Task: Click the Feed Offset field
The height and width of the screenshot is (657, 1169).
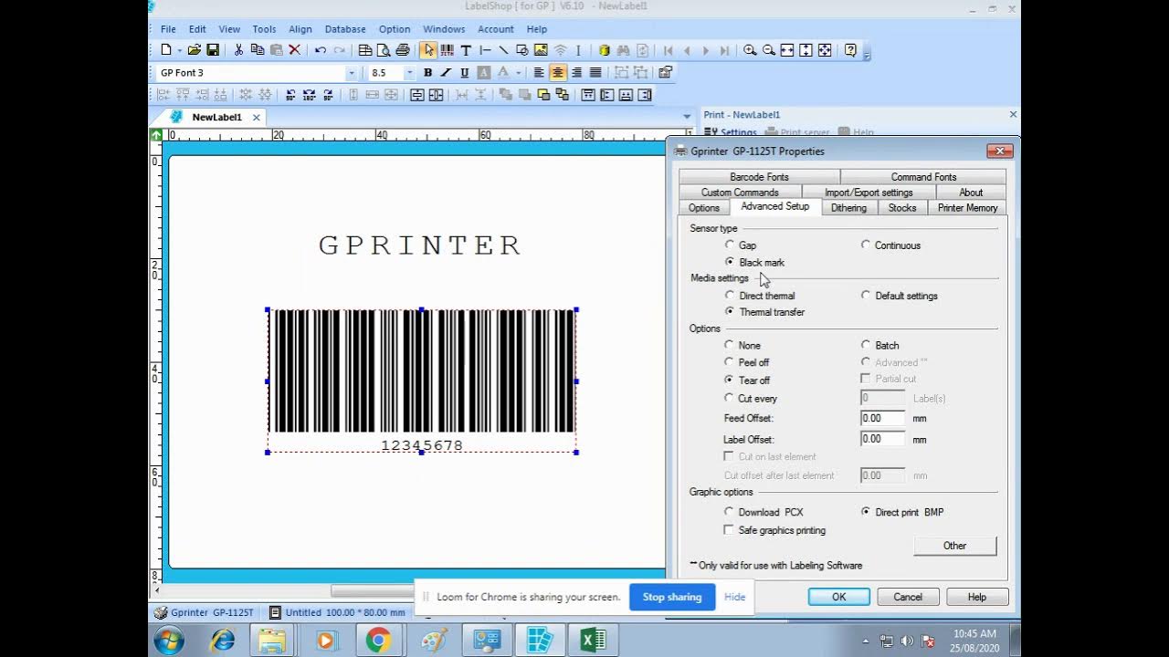Action: 882,418
